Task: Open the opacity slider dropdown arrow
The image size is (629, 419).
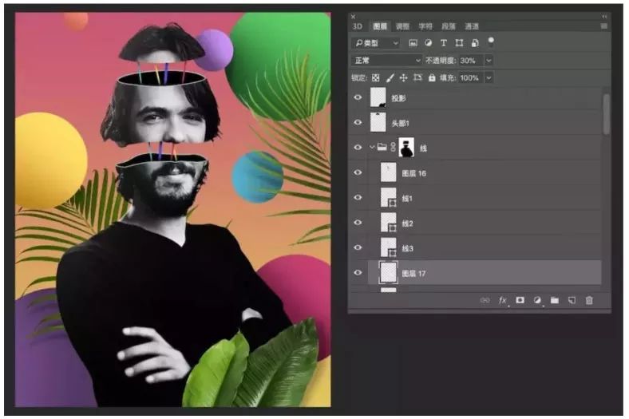Action: pos(489,61)
